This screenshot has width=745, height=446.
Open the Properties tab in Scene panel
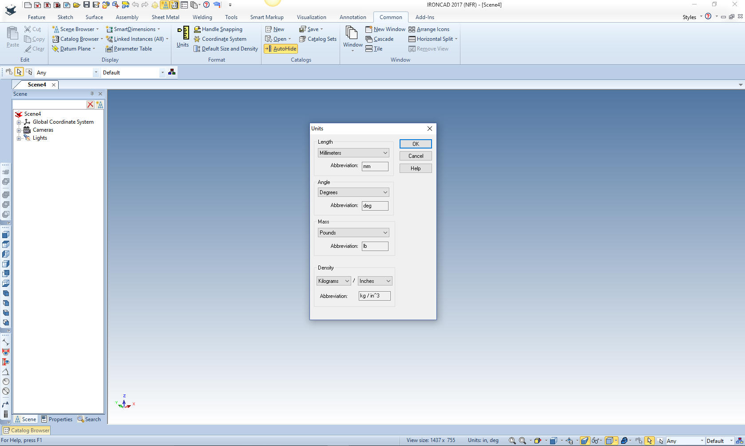pyautogui.click(x=57, y=419)
